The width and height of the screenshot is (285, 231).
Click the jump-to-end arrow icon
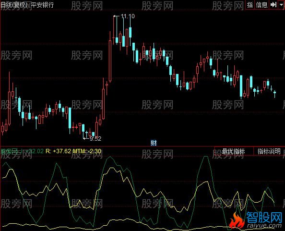(x=273, y=5)
